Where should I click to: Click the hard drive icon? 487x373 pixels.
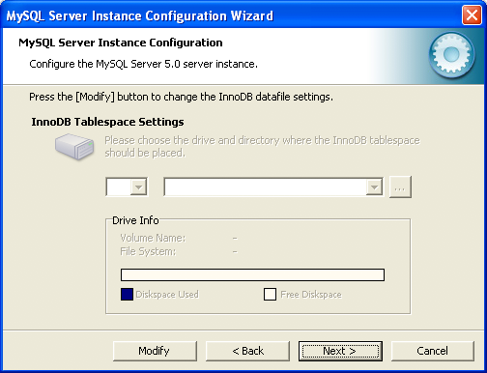[x=74, y=147]
